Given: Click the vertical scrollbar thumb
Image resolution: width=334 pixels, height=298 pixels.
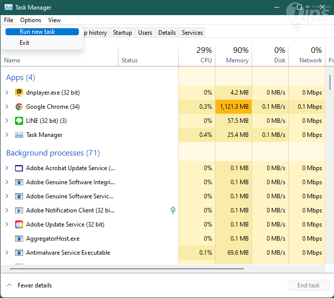Looking at the screenshot, I should click(x=330, y=83).
